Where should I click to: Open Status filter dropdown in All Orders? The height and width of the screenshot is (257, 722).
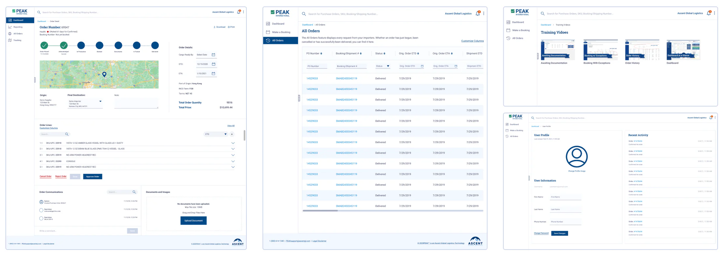(383, 66)
